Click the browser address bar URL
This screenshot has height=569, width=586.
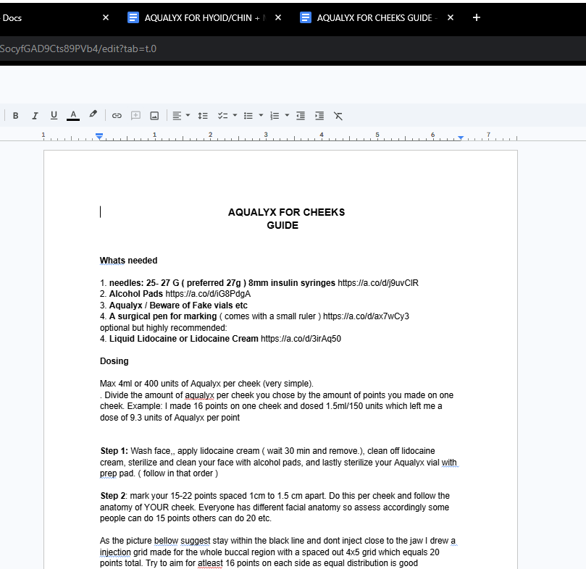coord(78,49)
